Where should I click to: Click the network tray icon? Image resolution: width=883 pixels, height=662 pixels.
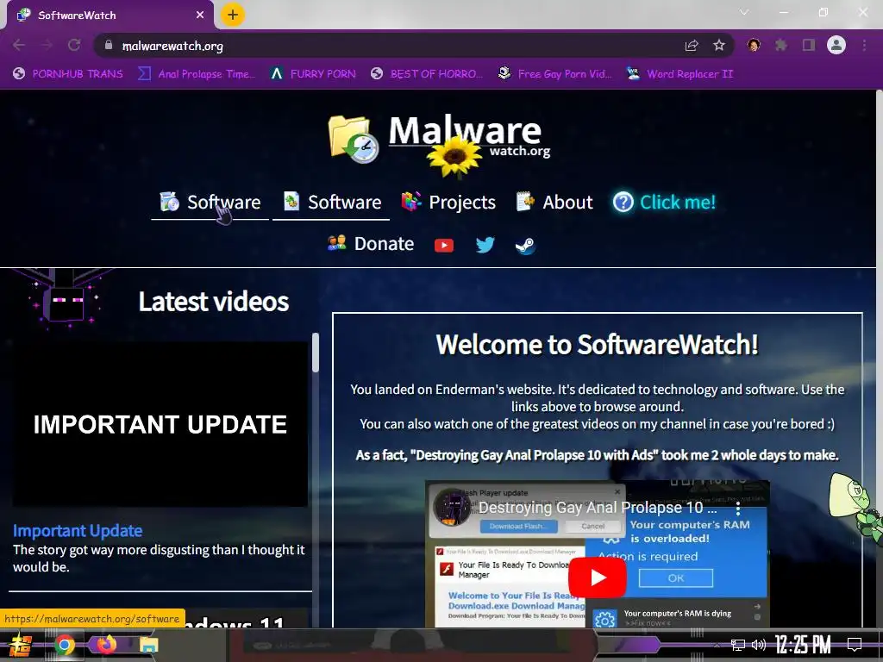(x=738, y=645)
